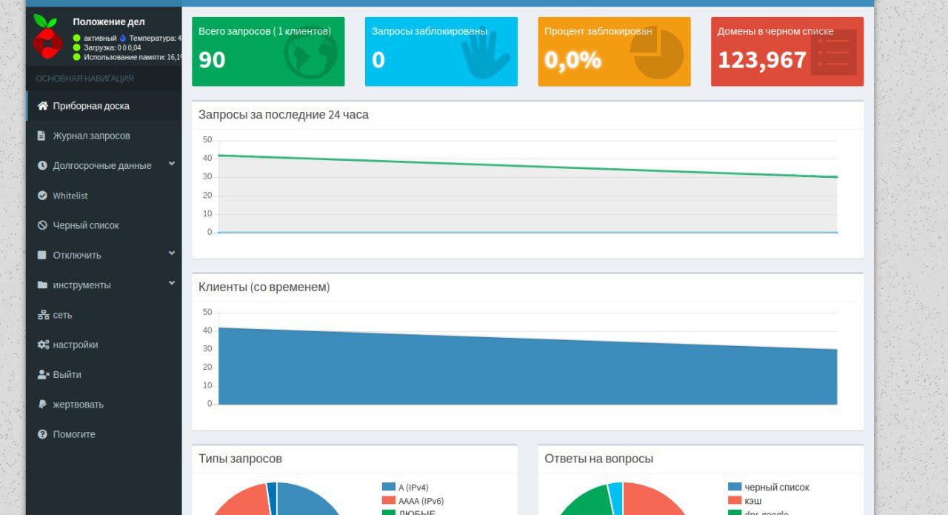The height and width of the screenshot is (515, 948).
Task: Click the green line in 24-hour queries chart
Action: pyautogui.click(x=527, y=167)
